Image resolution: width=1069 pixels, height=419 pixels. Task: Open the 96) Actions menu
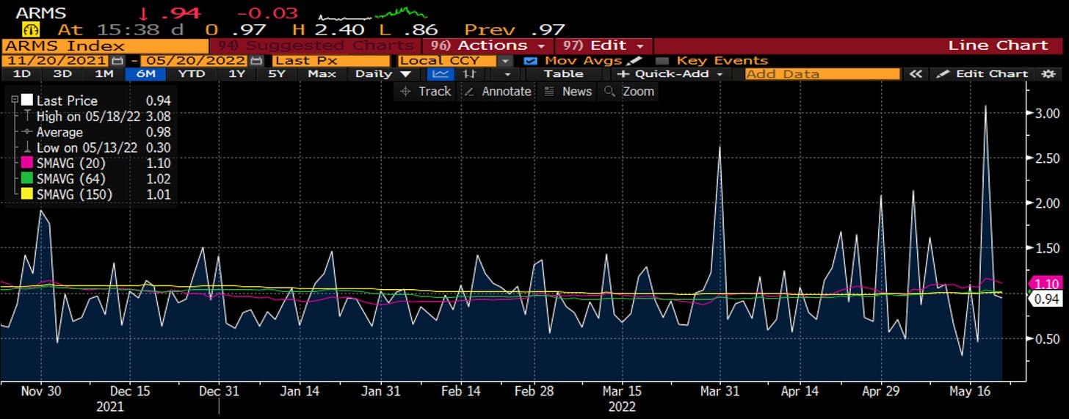(x=487, y=45)
